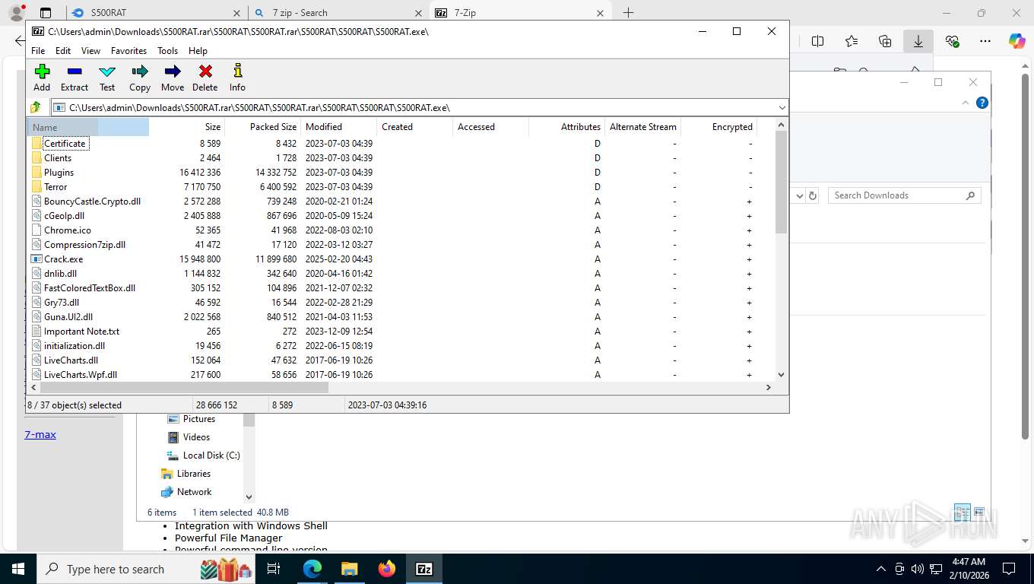Screen dimensions: 1034x584
Task: Select the Guna.UI2.dll file
Action: tap(68, 316)
